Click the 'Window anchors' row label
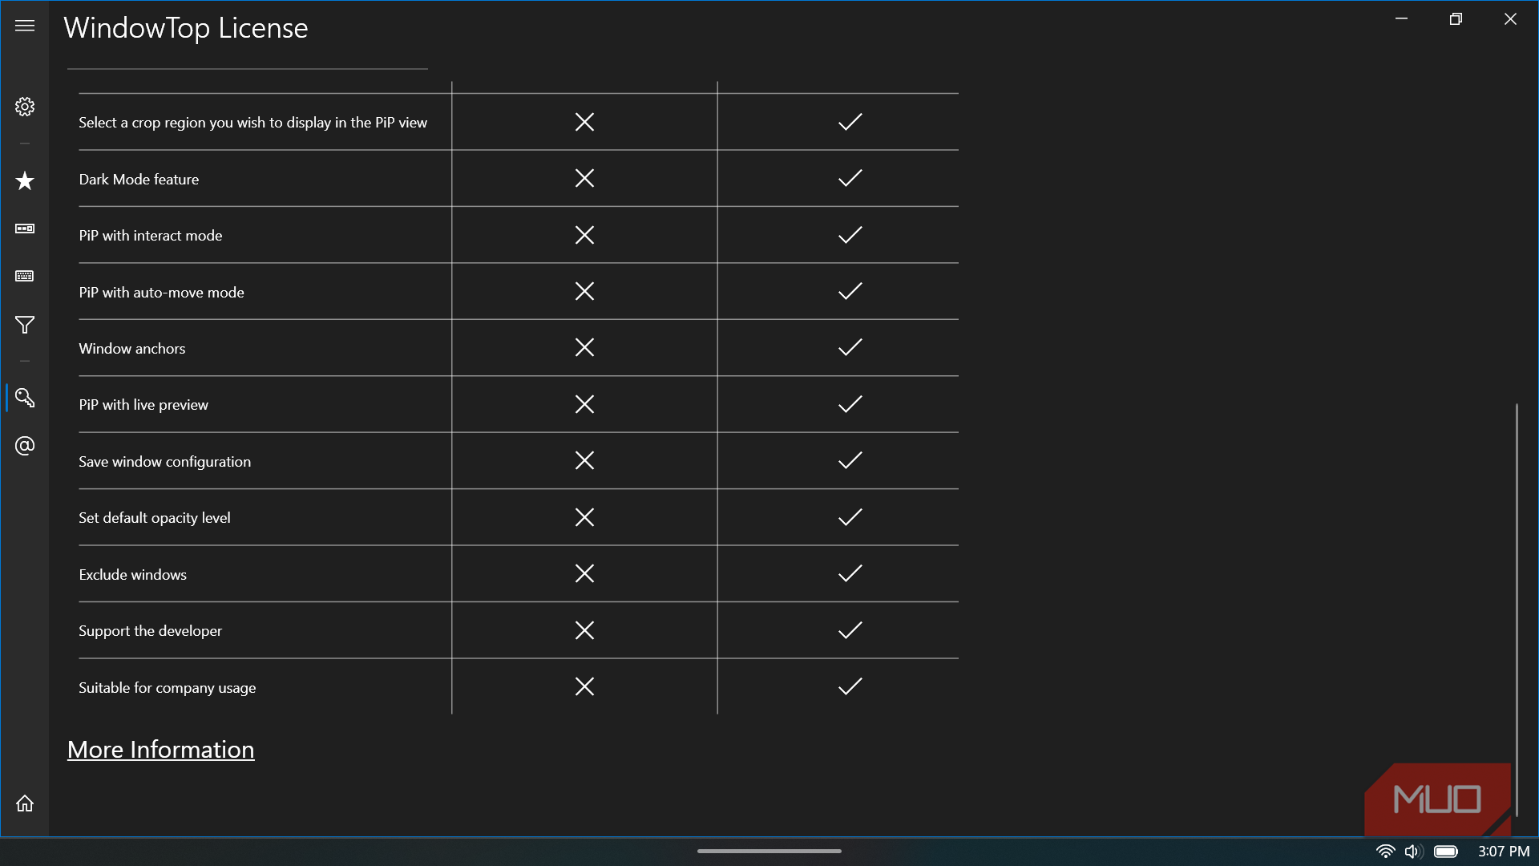Image resolution: width=1539 pixels, height=866 pixels. point(132,349)
